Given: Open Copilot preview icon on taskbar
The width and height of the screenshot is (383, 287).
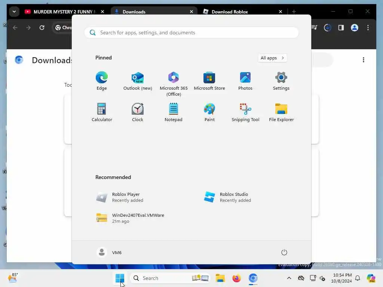Looking at the screenshot, I should coord(371,278).
